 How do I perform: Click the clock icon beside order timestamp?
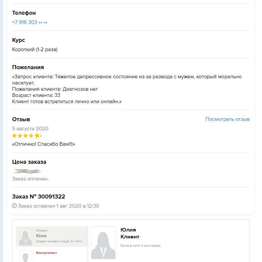[x=14, y=206]
